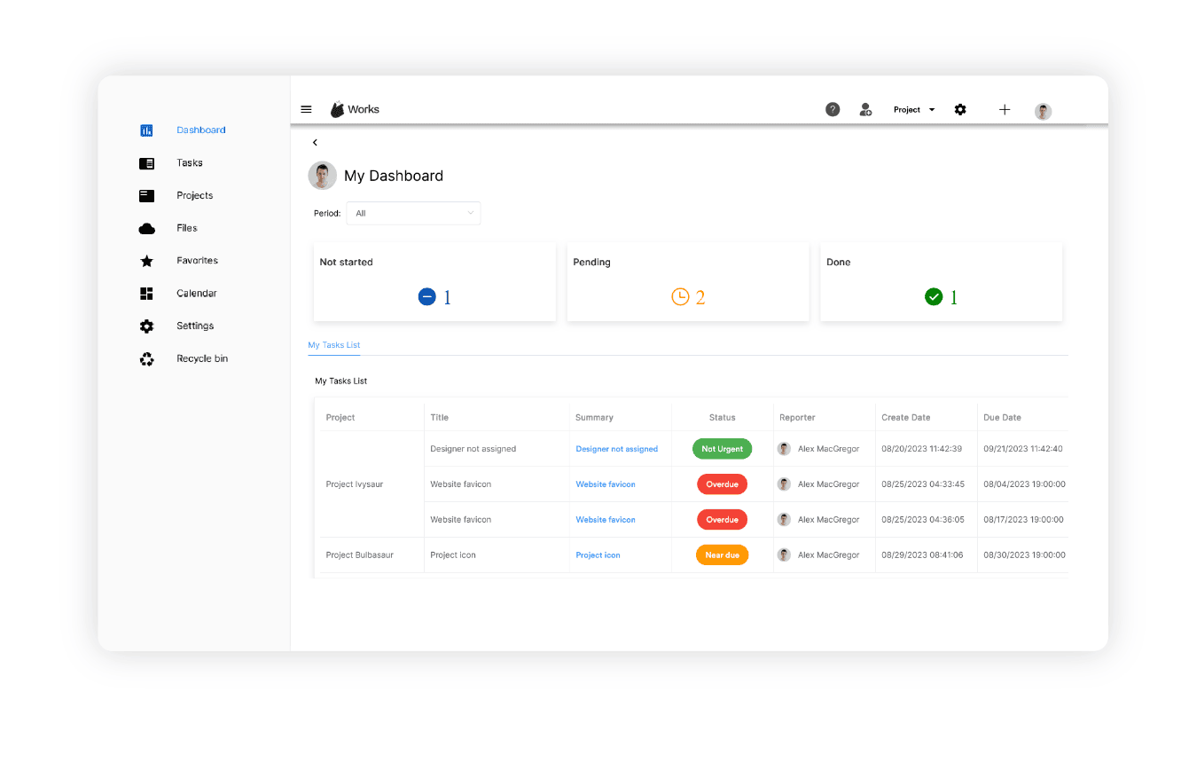Click the create date 08/29/2023 08:41:06
The width and height of the screenshot is (1181, 763).
(922, 555)
